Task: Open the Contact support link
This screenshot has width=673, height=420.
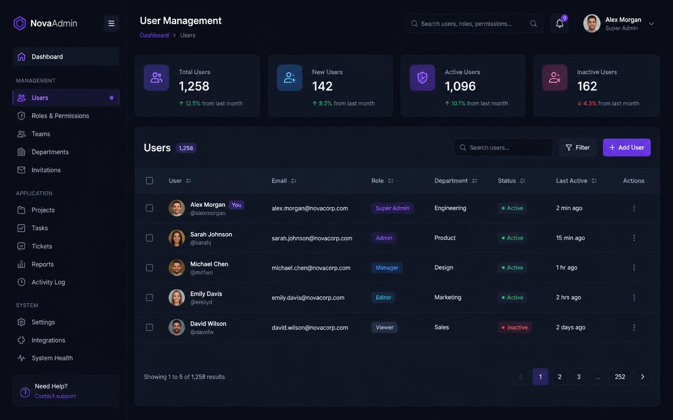Action: tap(55, 396)
